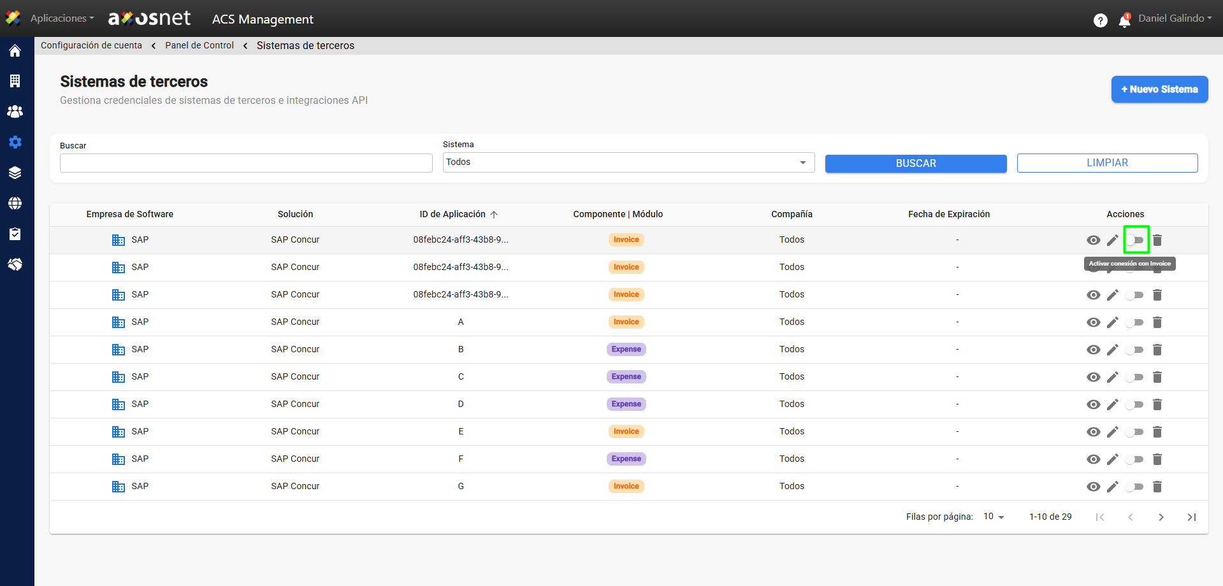Open the globe icon in sidebar
Viewport: 1223px width, 586px height.
(15, 203)
